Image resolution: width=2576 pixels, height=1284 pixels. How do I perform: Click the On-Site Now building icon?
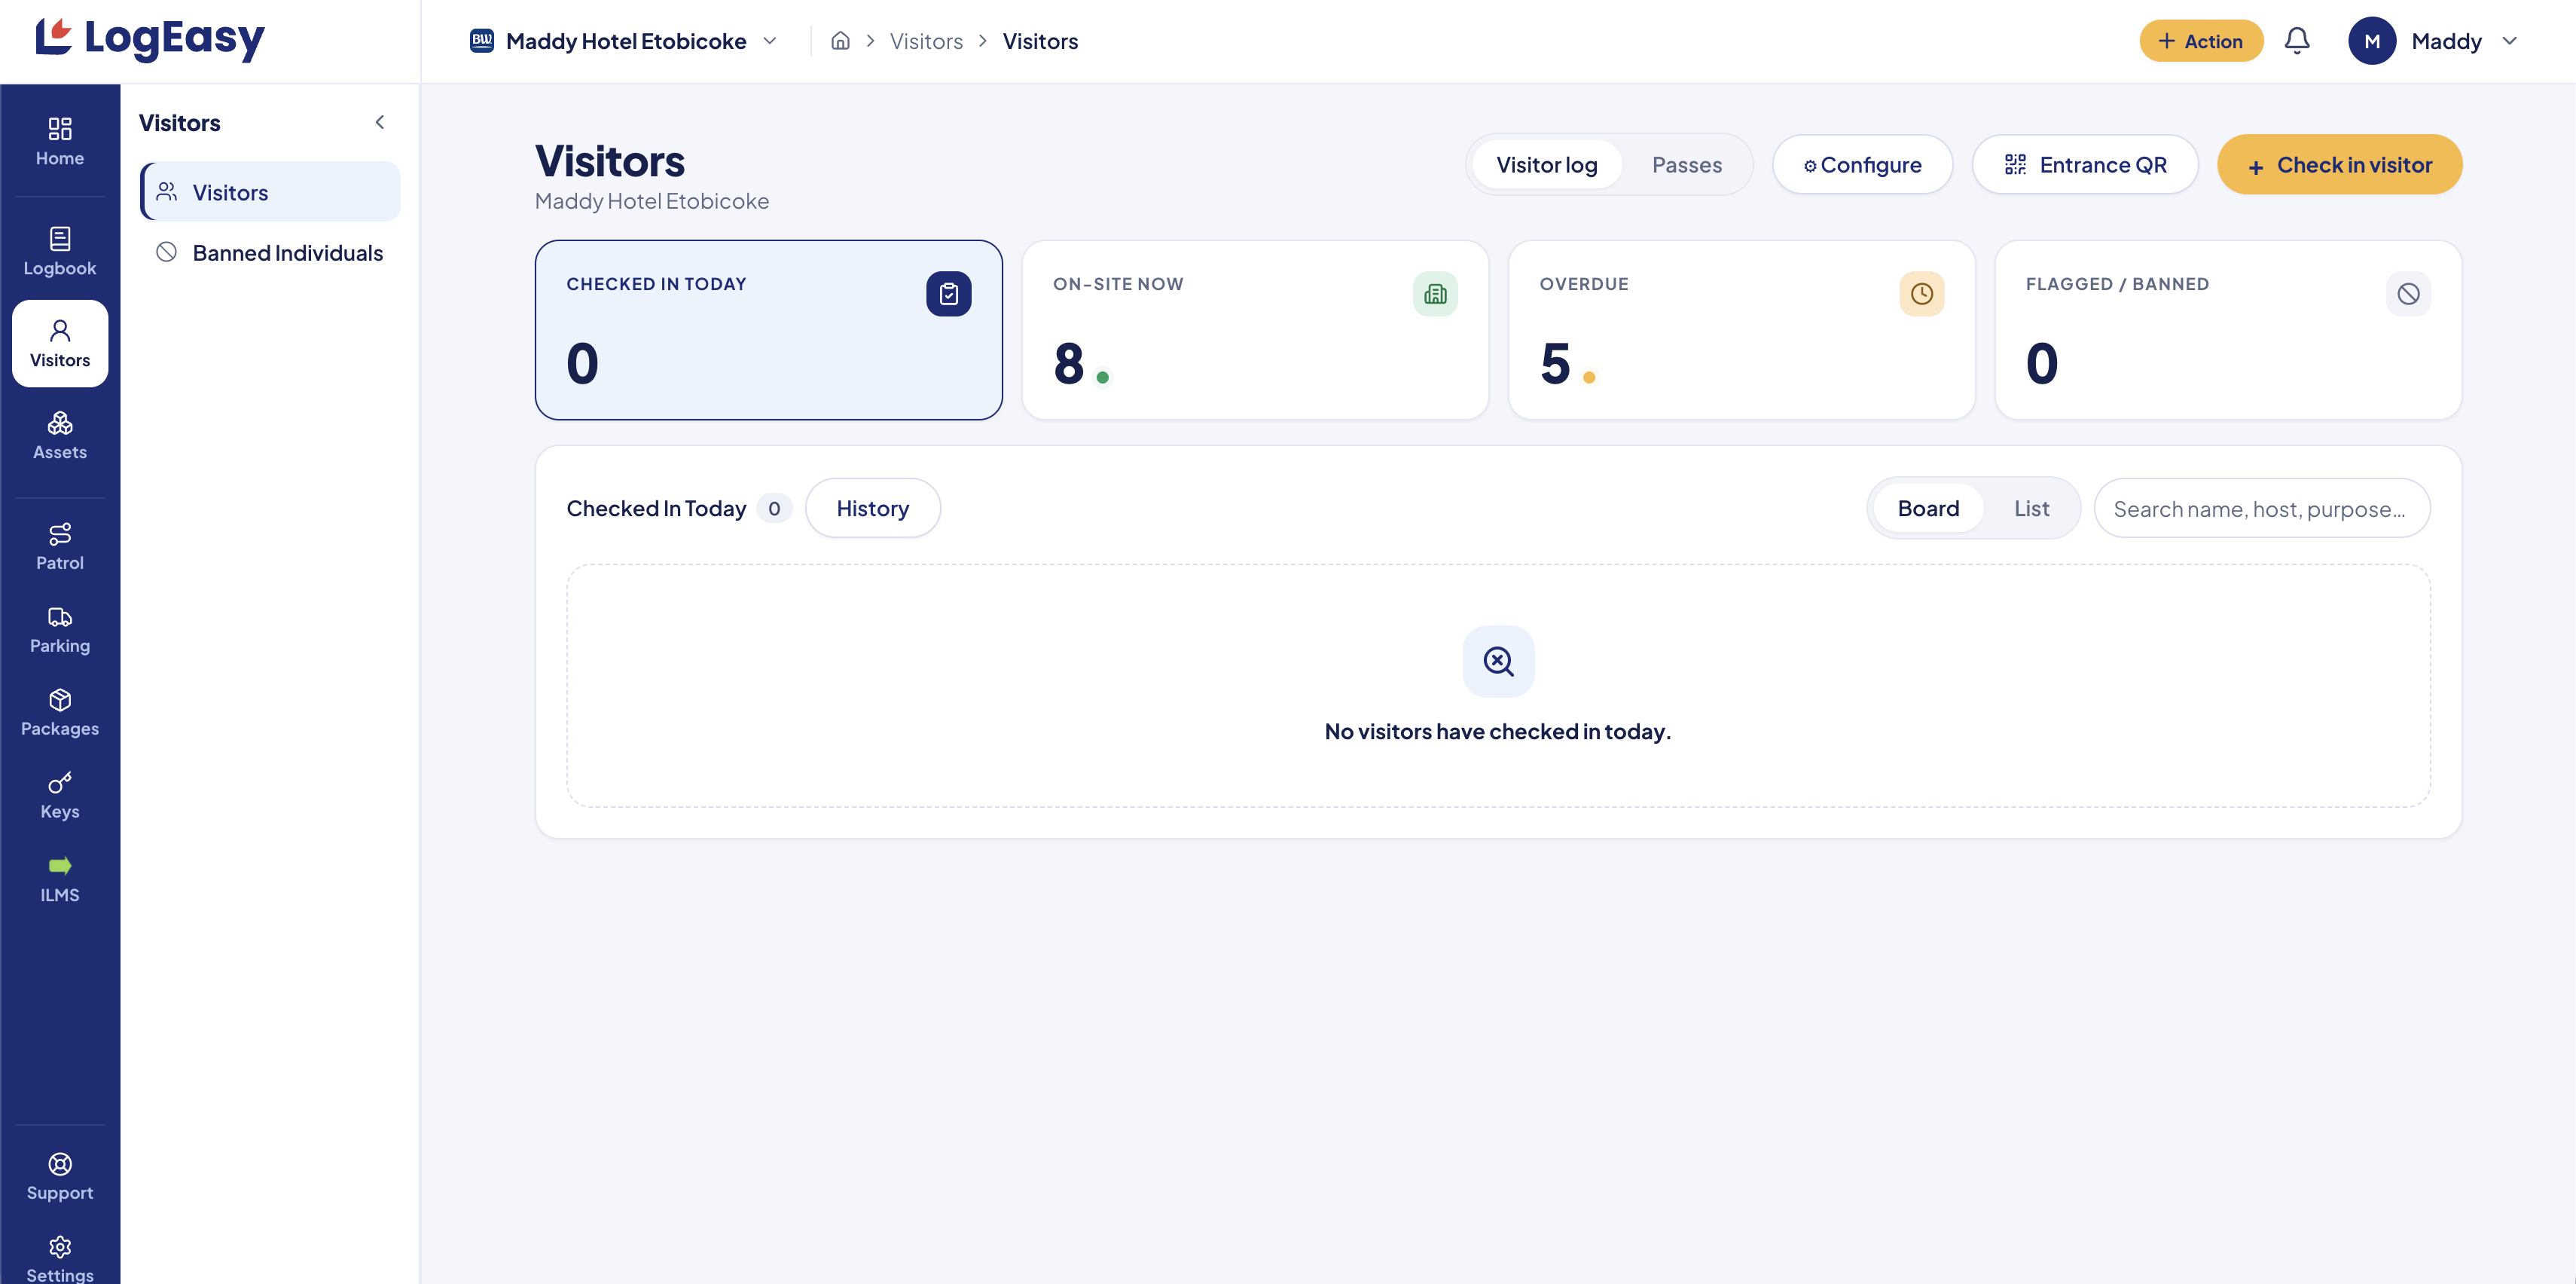pos(1435,293)
